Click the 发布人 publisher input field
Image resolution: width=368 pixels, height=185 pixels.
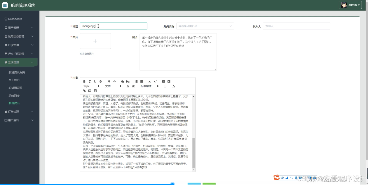tap(297, 26)
